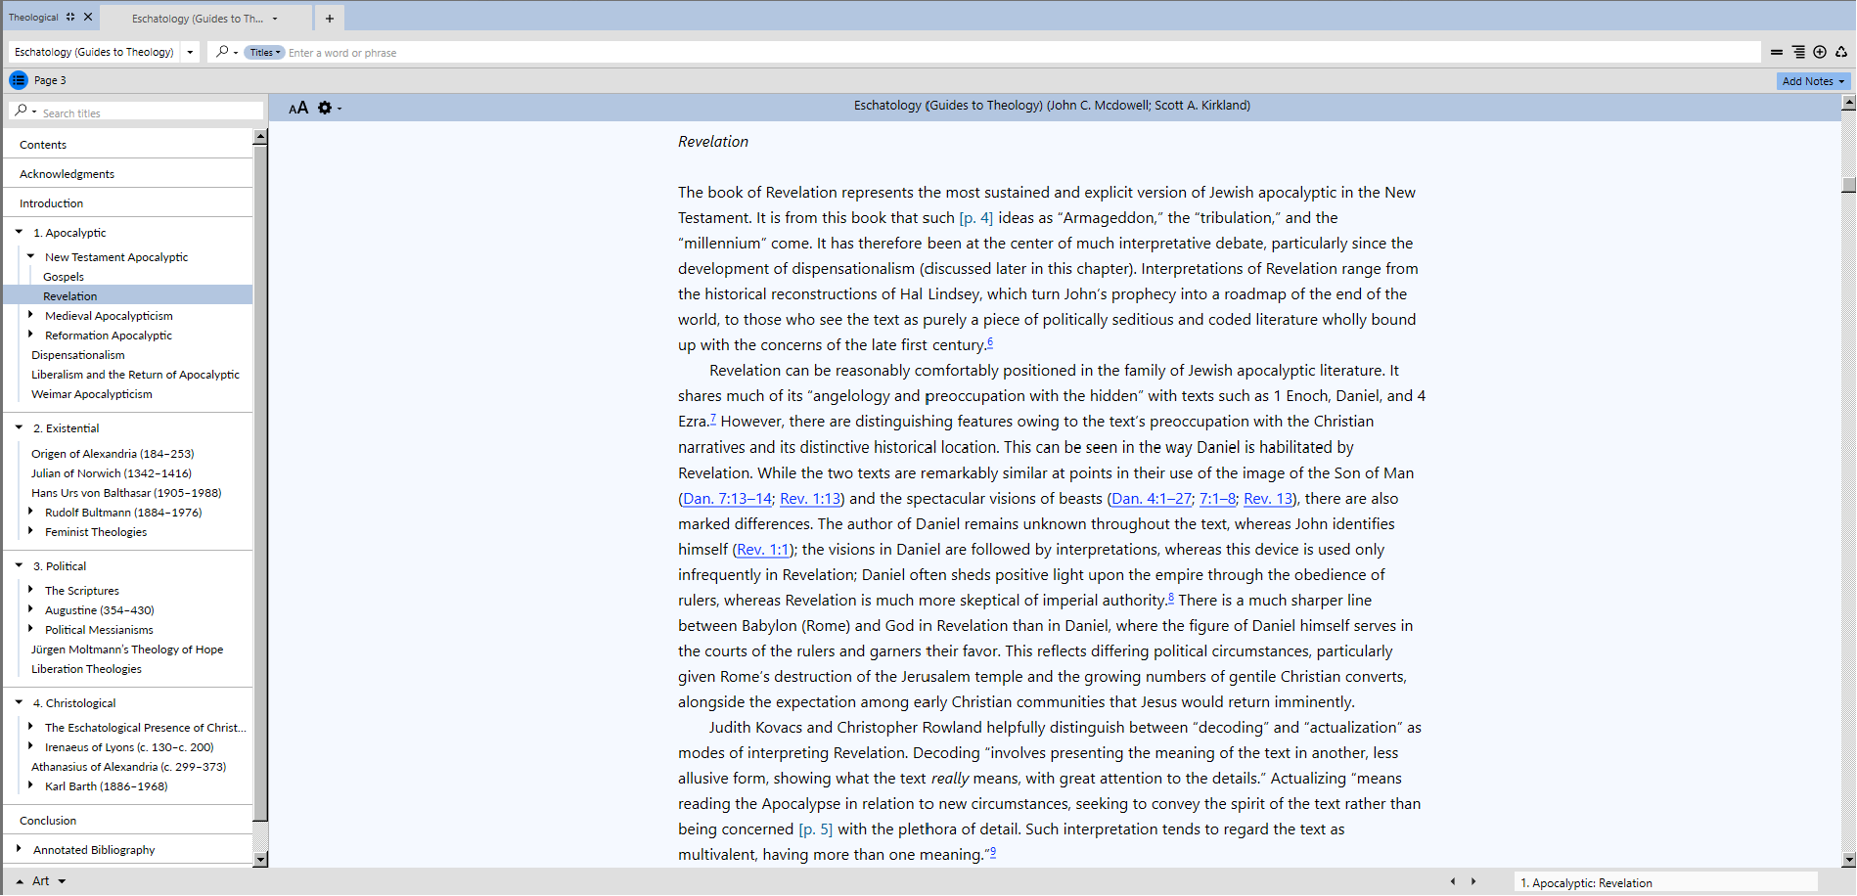Open Liberation Theologies
The image size is (1857, 896).
click(86, 669)
